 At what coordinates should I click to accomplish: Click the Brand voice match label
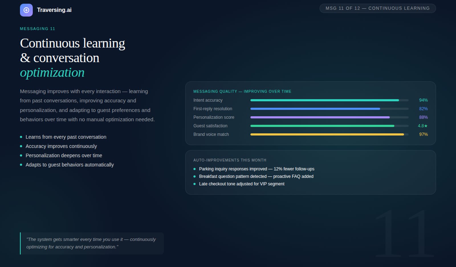(211, 134)
